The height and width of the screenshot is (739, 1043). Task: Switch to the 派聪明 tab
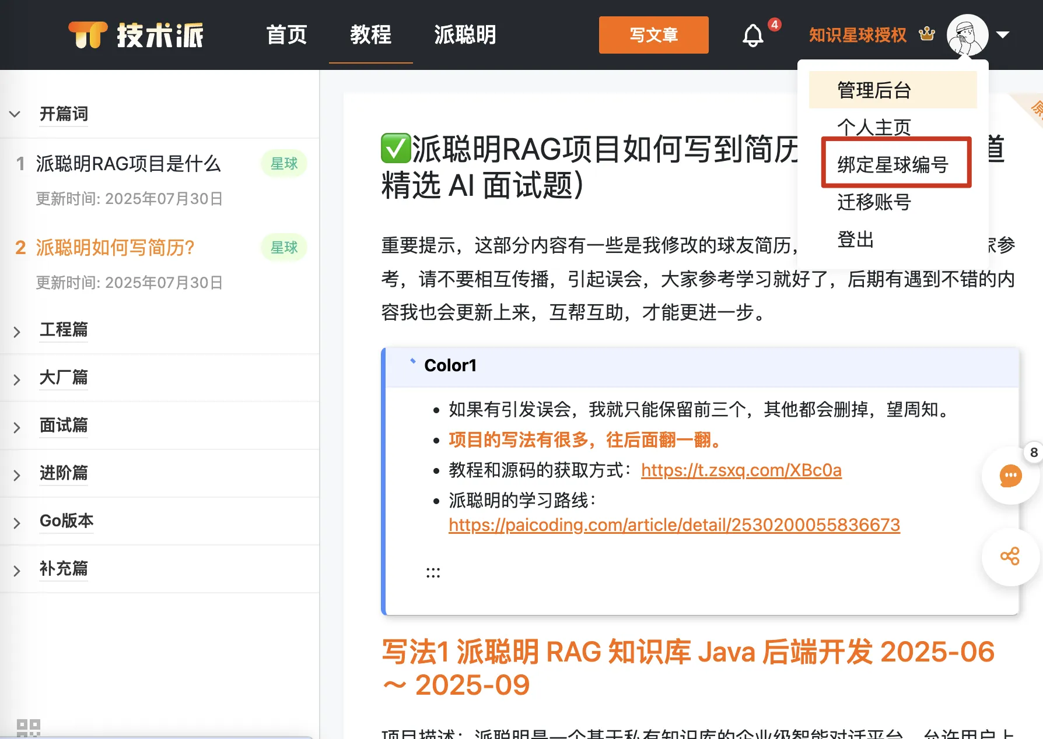pyautogui.click(x=465, y=35)
